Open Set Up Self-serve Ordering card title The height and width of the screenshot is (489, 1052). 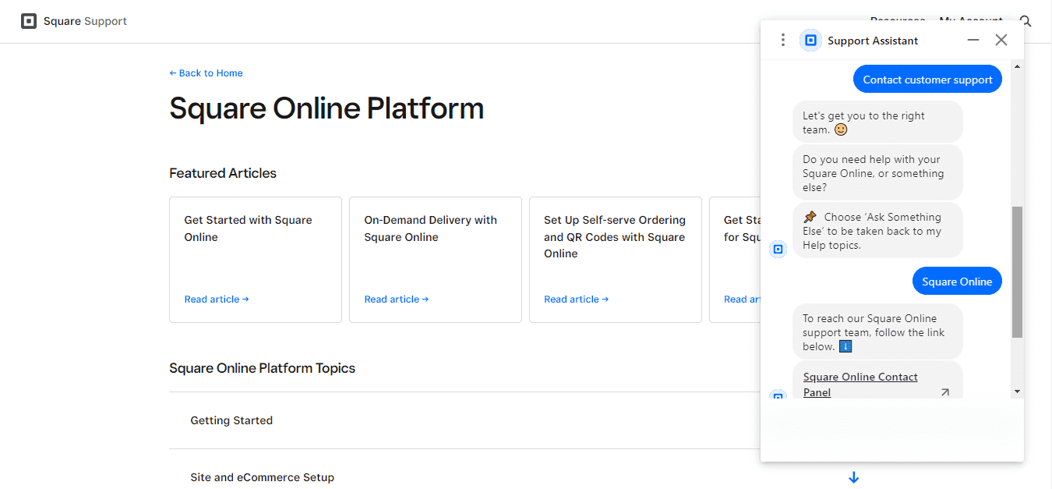(x=615, y=237)
